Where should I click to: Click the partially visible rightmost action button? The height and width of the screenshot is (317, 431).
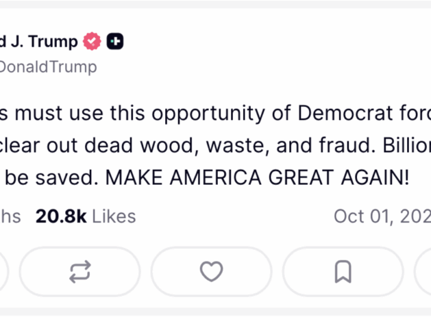coord(424,272)
